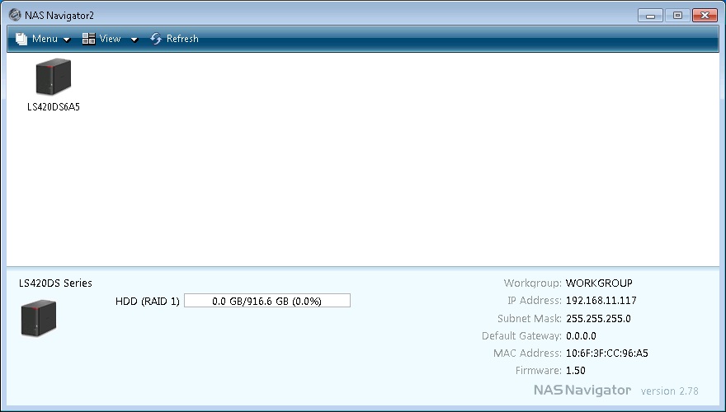This screenshot has height=412, width=726.
Task: Click the IP Address: label
Action: pyautogui.click(x=535, y=301)
